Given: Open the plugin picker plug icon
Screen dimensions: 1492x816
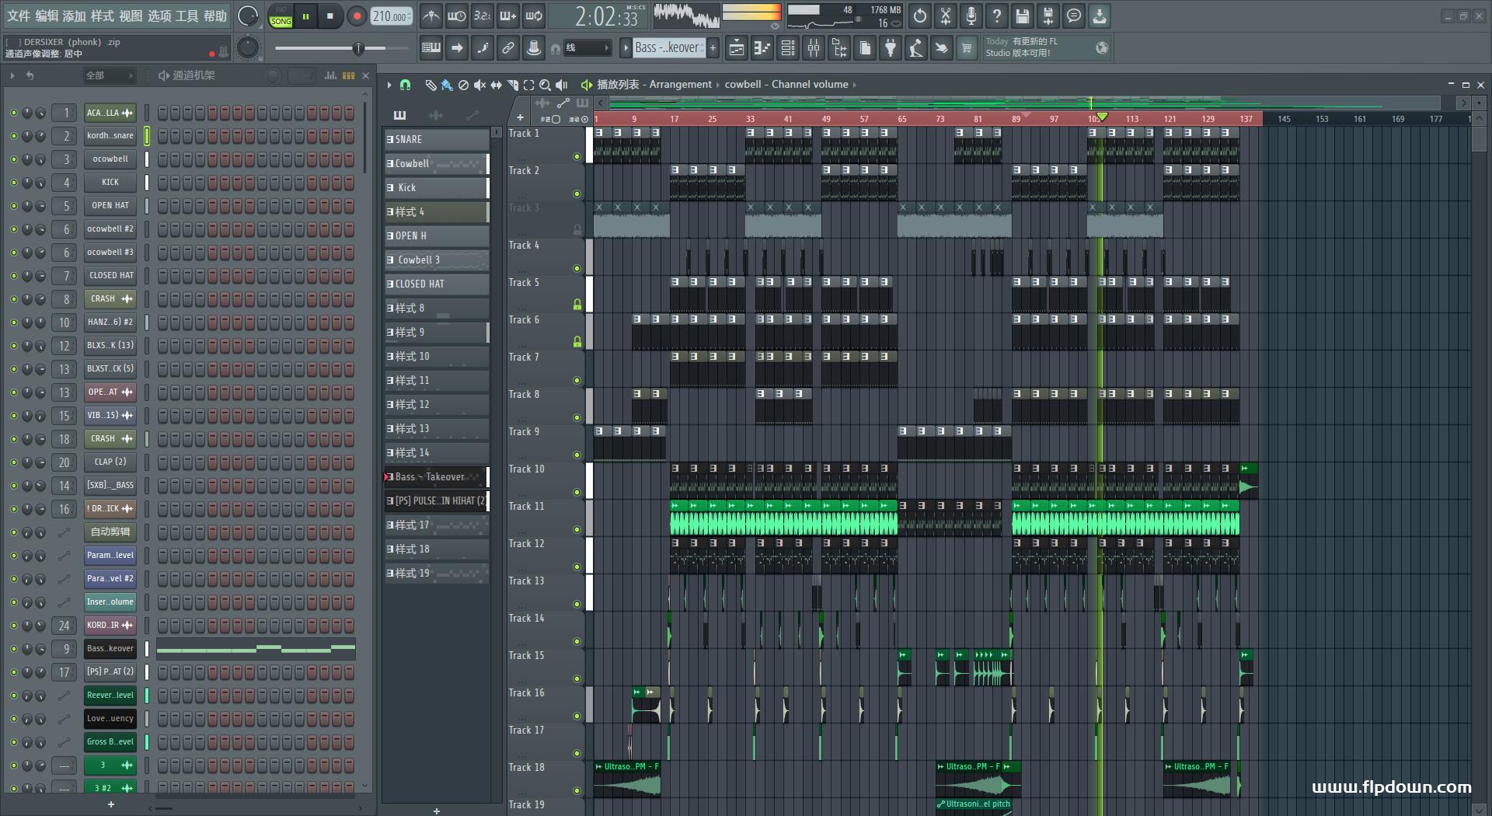Looking at the screenshot, I should [891, 48].
